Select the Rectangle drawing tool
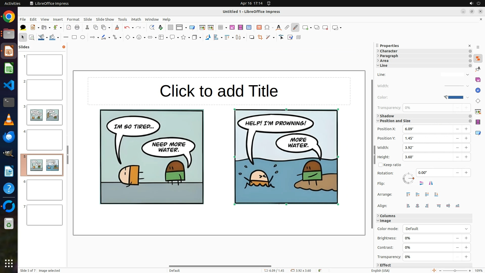Viewport: 485px width, 273px height. pos(74,37)
